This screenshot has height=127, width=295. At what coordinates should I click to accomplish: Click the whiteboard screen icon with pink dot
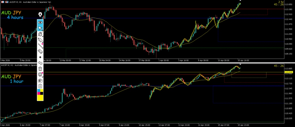(x=40, y=74)
